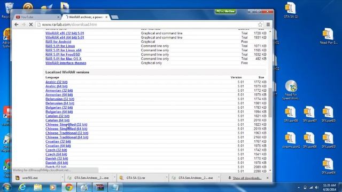Download Chinese Simplified (32 bit) version
Image resolution: width=342 pixels, height=192 pixels.
pos(66,124)
